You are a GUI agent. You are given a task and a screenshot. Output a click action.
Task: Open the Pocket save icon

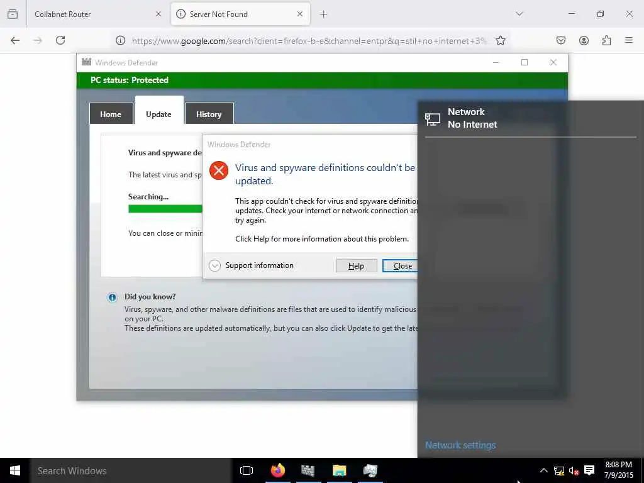pyautogui.click(x=561, y=40)
